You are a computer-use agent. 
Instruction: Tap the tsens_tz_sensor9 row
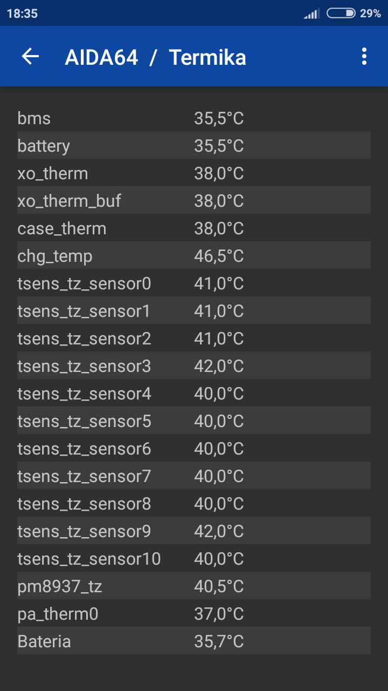[193, 531]
